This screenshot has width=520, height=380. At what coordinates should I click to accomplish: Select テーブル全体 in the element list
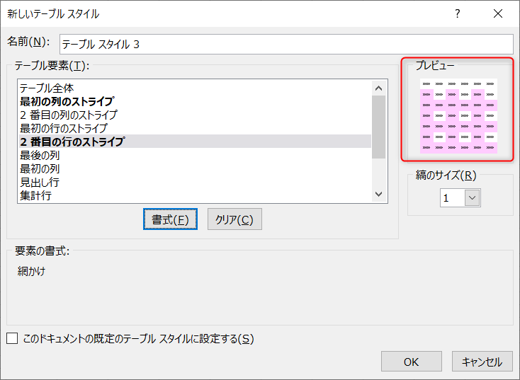tap(195, 88)
